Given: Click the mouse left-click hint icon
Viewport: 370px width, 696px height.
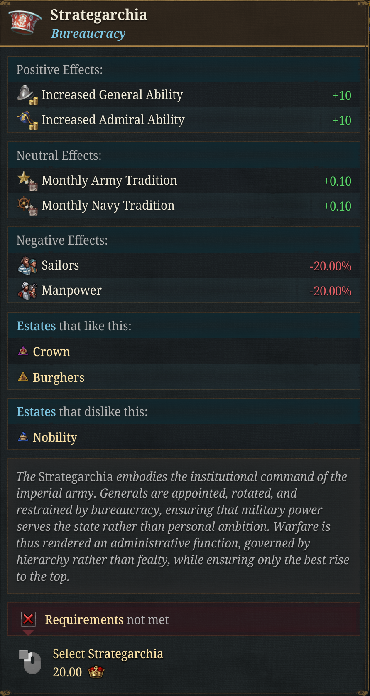Looking at the screenshot, I should point(30,661).
